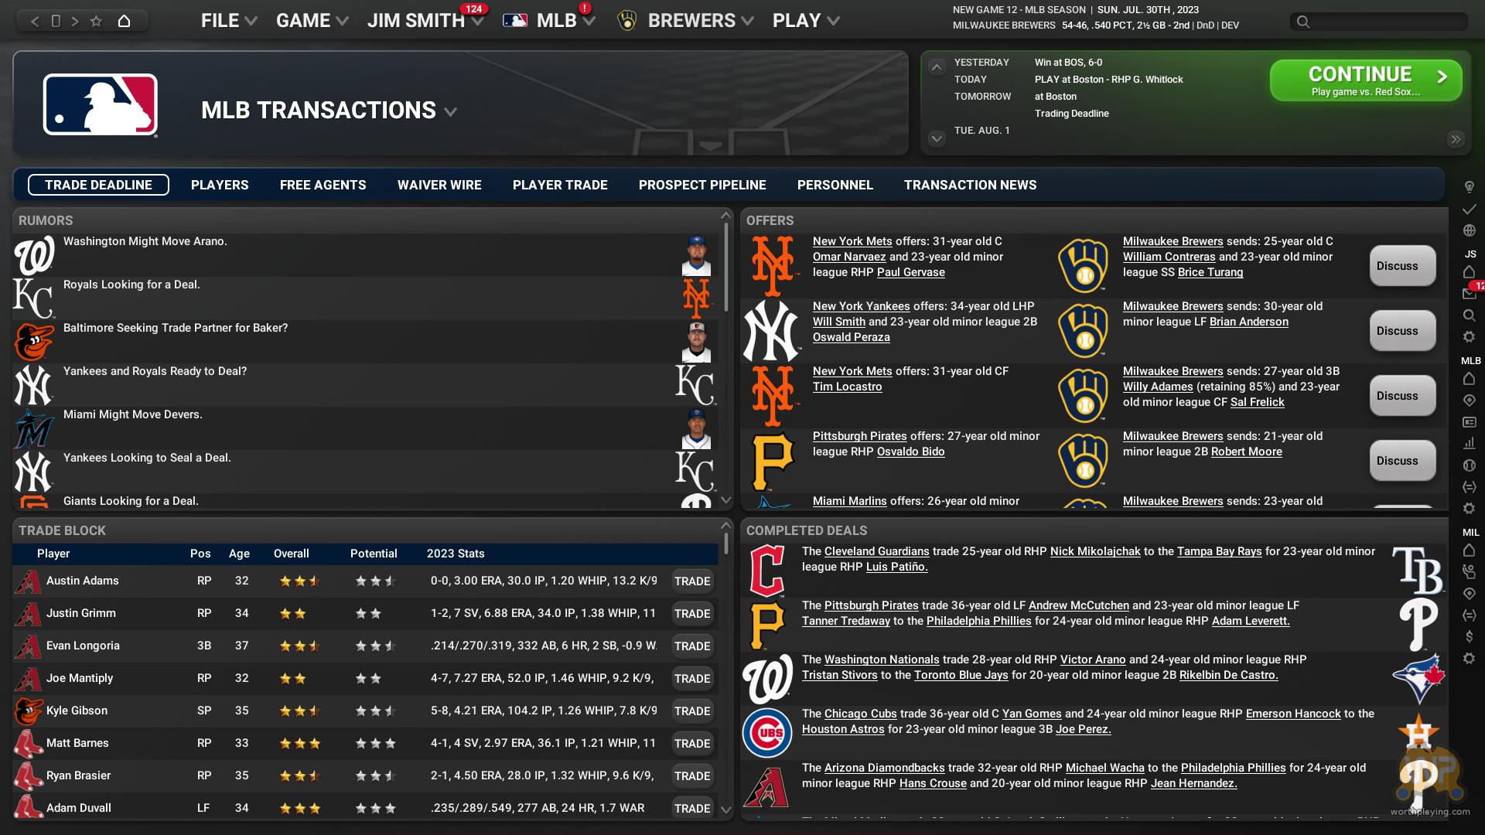Click the bookmark star icon
Viewport: 1485px width, 835px height.
(96, 21)
